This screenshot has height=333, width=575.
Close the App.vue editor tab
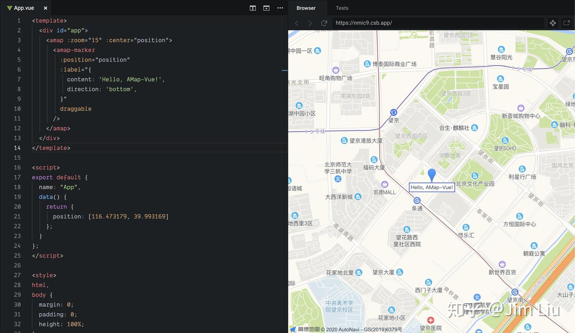click(46, 8)
